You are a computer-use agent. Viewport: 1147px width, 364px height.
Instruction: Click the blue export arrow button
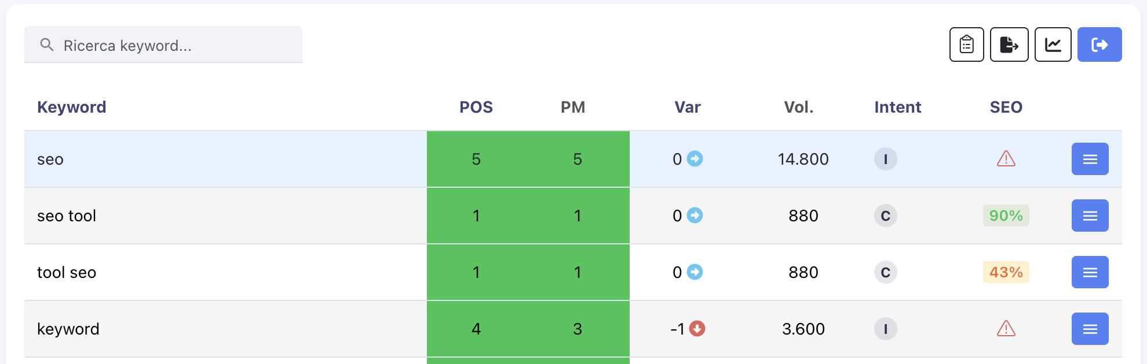(x=1099, y=44)
